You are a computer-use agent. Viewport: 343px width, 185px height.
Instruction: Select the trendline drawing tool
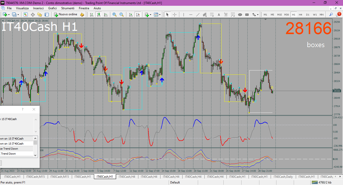(x=198, y=15)
